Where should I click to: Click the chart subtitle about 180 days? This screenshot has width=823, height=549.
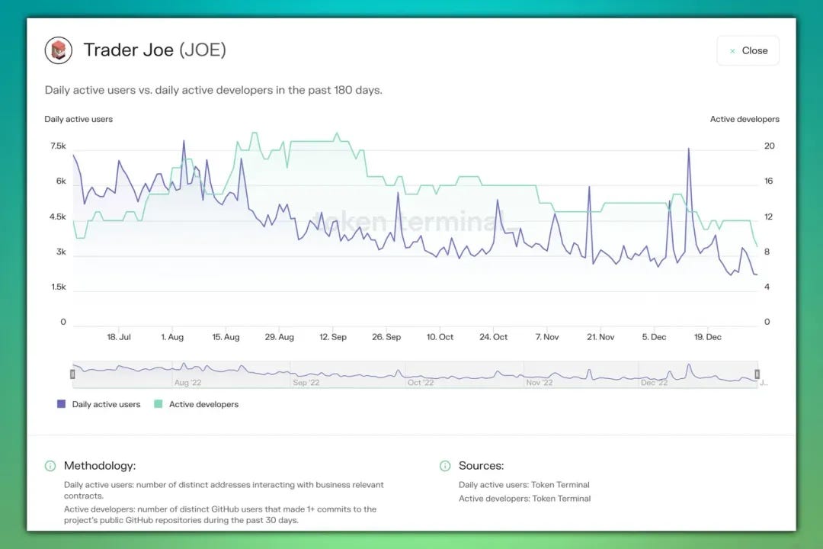click(x=213, y=91)
